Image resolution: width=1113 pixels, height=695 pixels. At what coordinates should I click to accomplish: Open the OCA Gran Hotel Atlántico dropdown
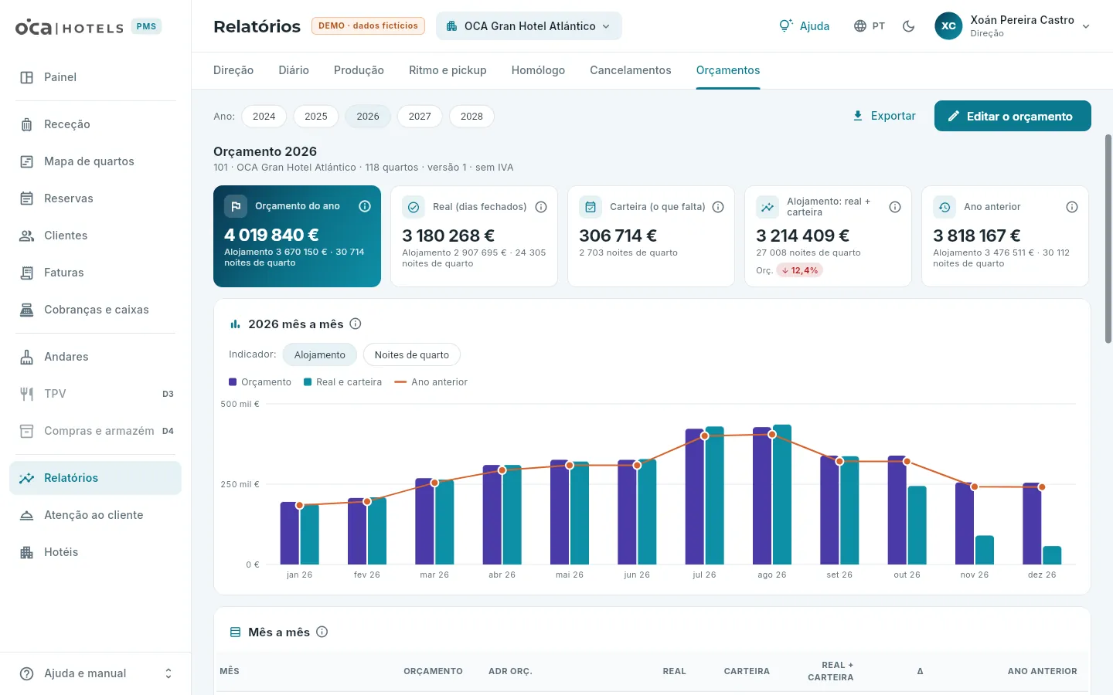tap(529, 26)
